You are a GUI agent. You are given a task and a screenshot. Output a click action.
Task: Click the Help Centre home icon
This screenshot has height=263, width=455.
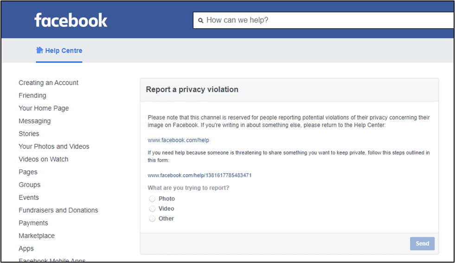click(x=39, y=50)
